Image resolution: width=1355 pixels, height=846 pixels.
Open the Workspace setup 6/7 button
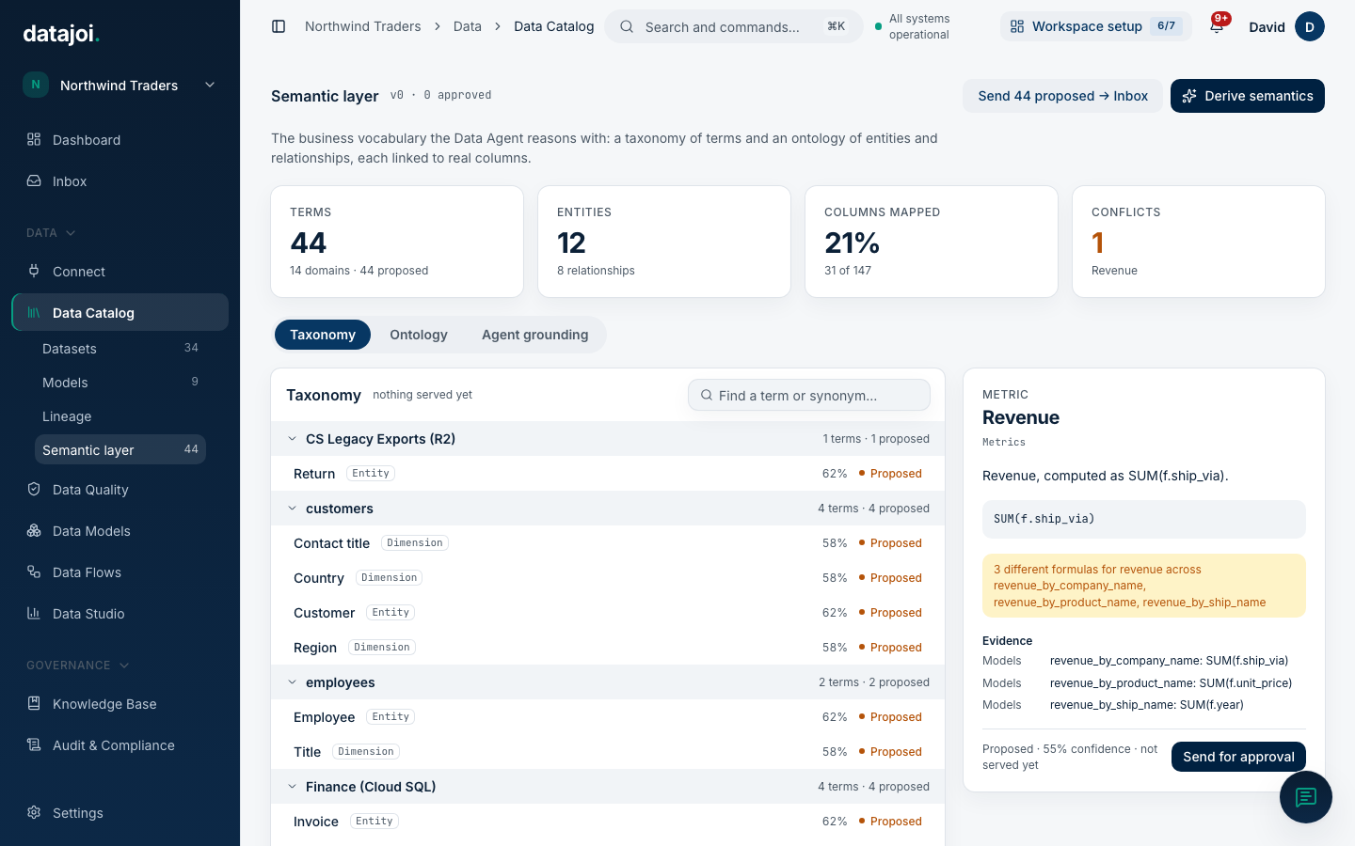pyautogui.click(x=1096, y=26)
